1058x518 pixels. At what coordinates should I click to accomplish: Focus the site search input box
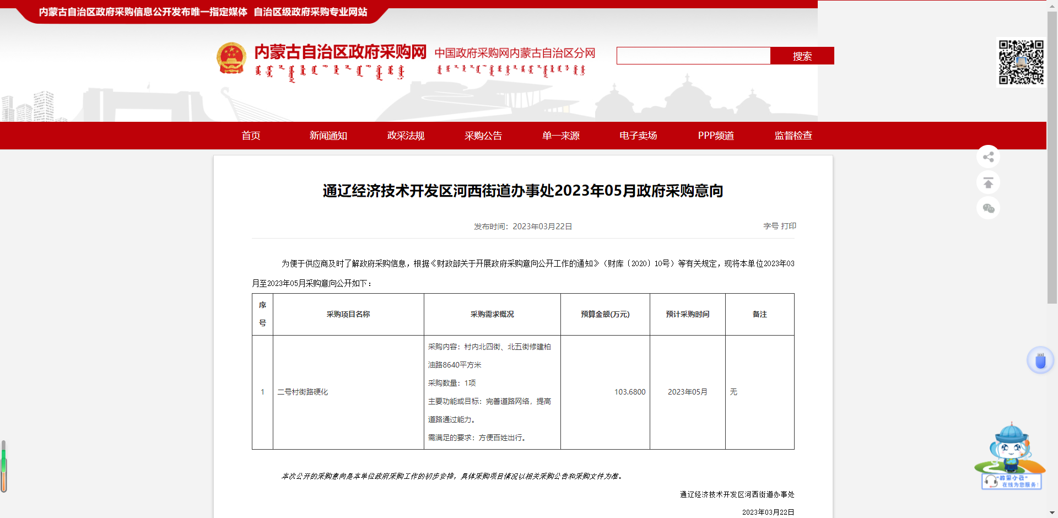pos(693,56)
